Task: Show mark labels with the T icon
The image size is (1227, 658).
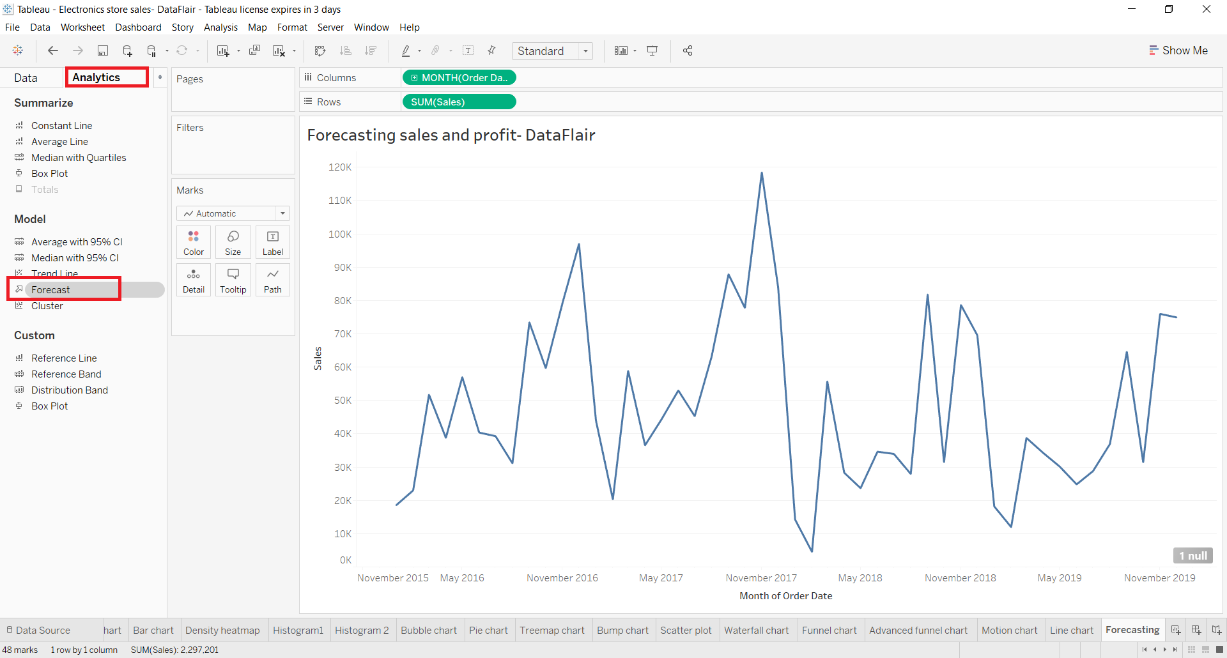Action: pos(468,50)
